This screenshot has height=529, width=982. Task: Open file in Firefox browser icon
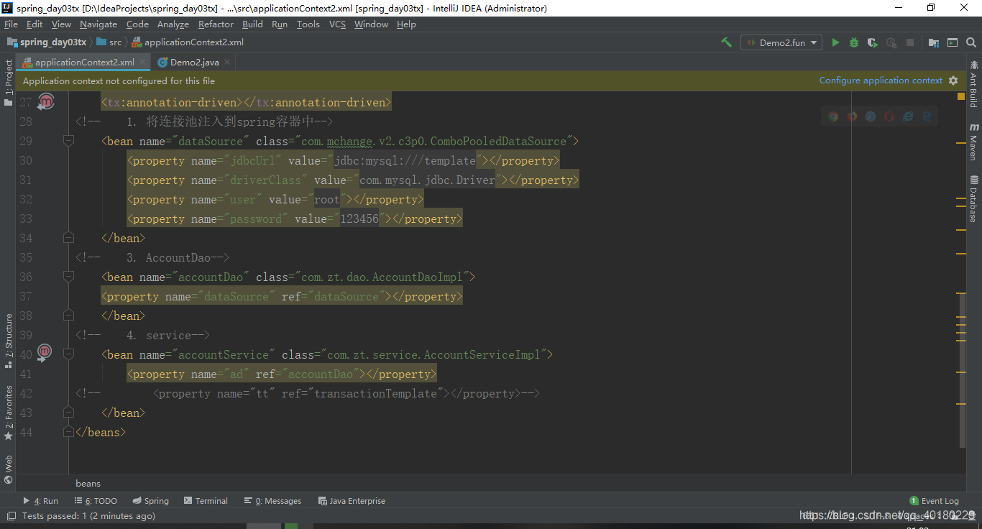tap(852, 116)
